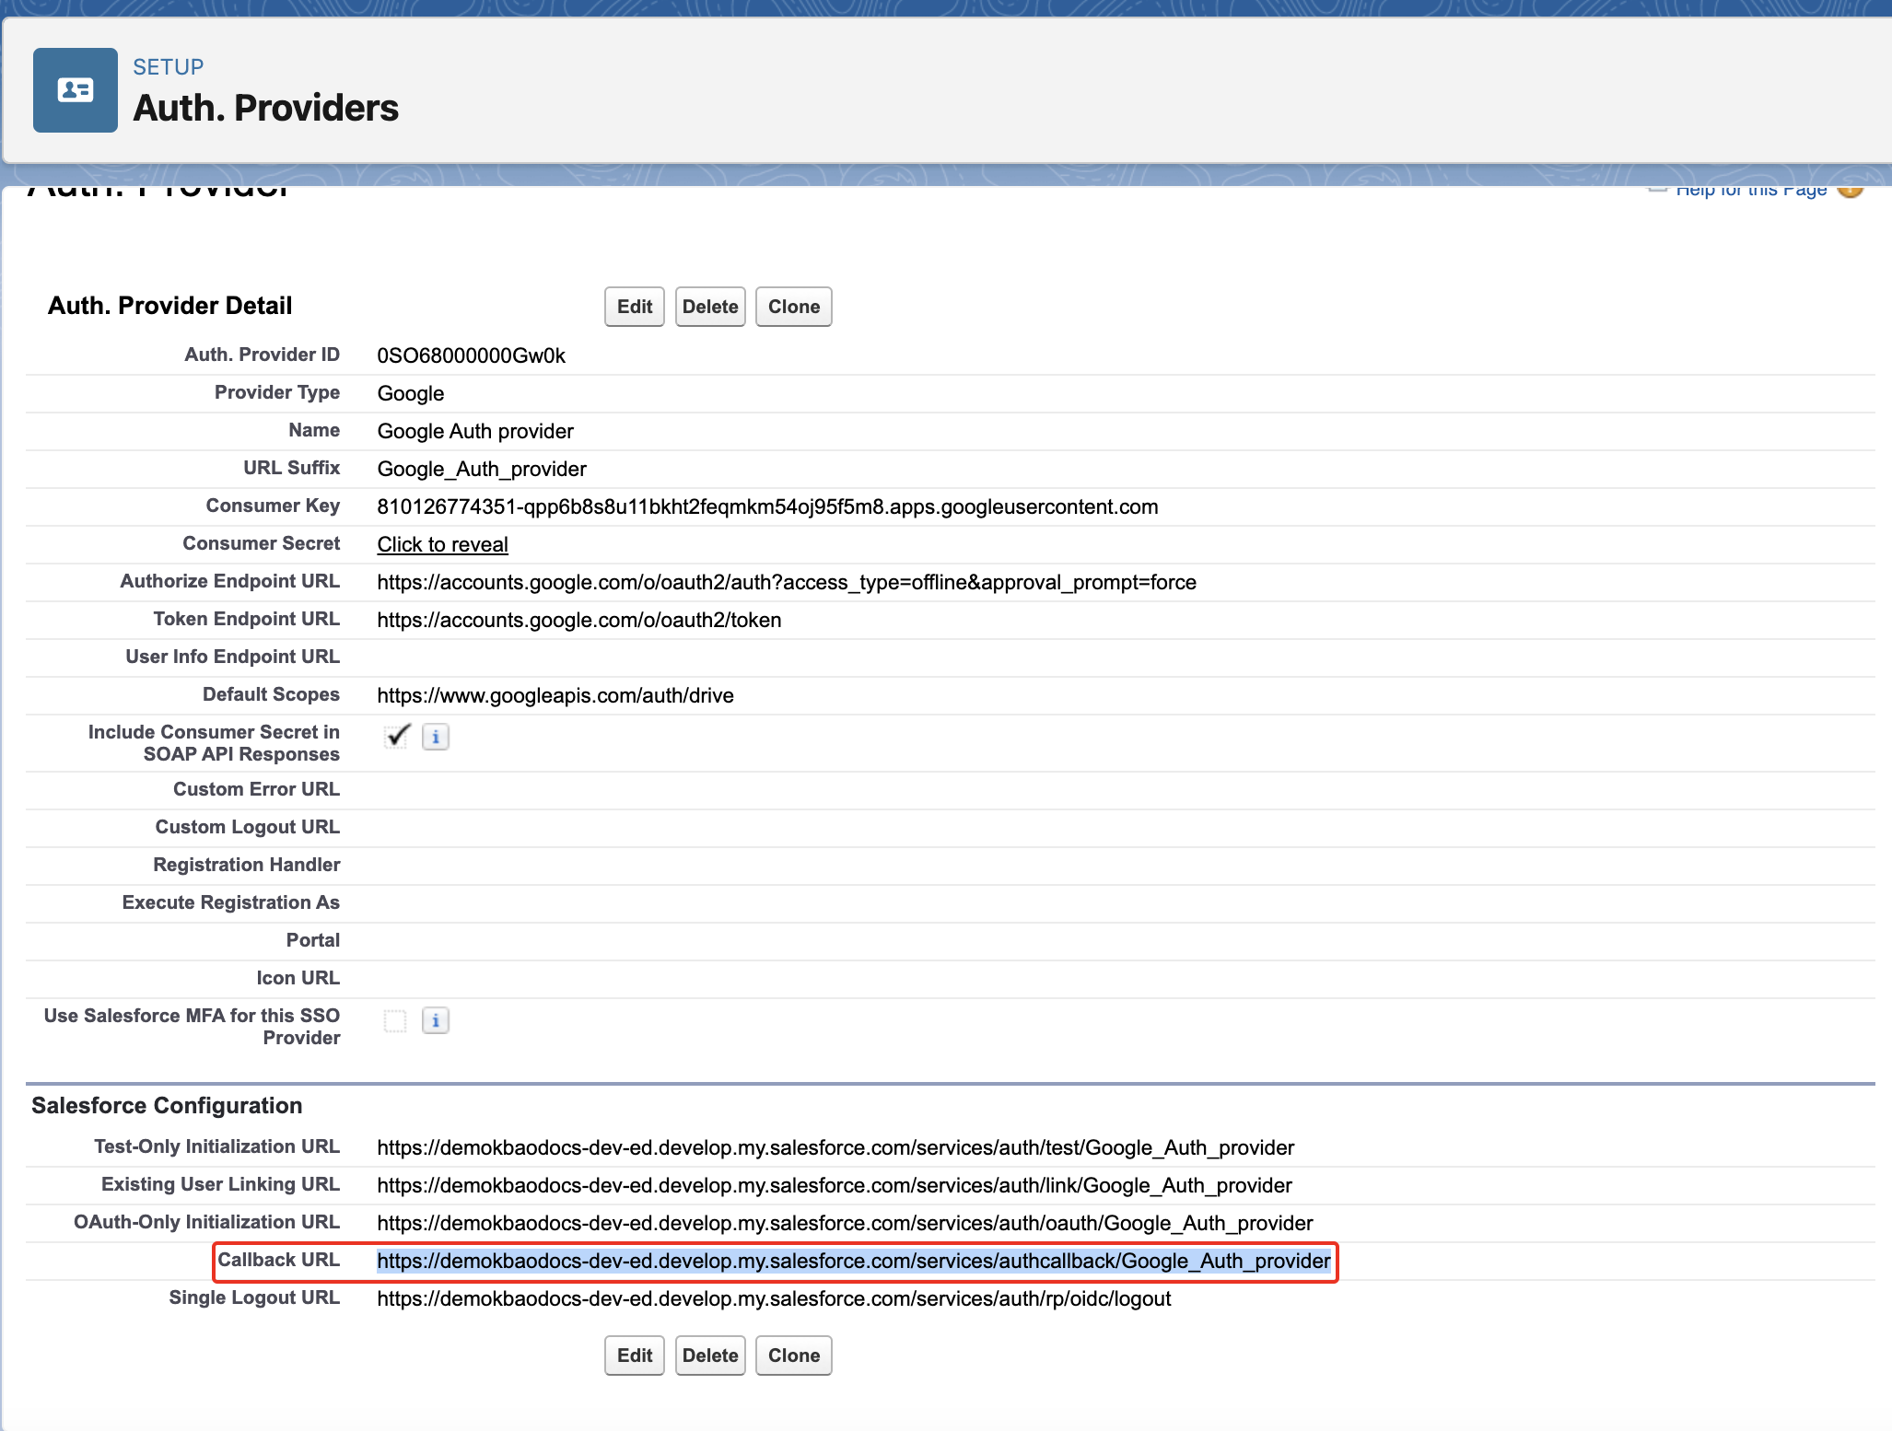This screenshot has width=1892, height=1431.
Task: Click the Test-Only Initialization URL value
Action: coord(835,1147)
